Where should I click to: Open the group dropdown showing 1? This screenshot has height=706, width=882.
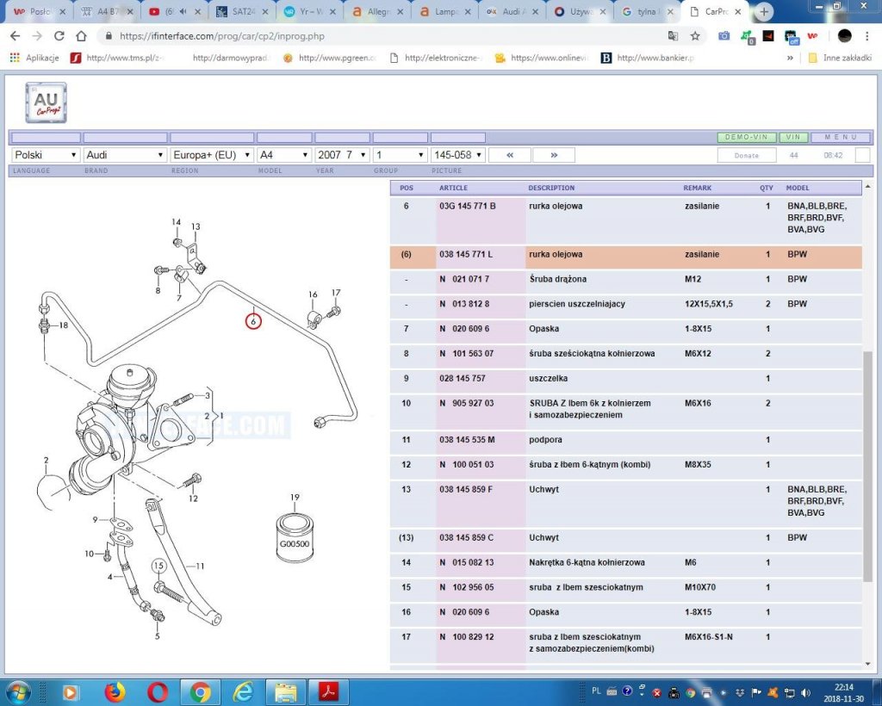pos(400,155)
